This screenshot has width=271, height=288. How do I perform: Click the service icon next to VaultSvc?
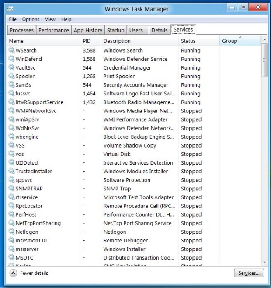11,67
